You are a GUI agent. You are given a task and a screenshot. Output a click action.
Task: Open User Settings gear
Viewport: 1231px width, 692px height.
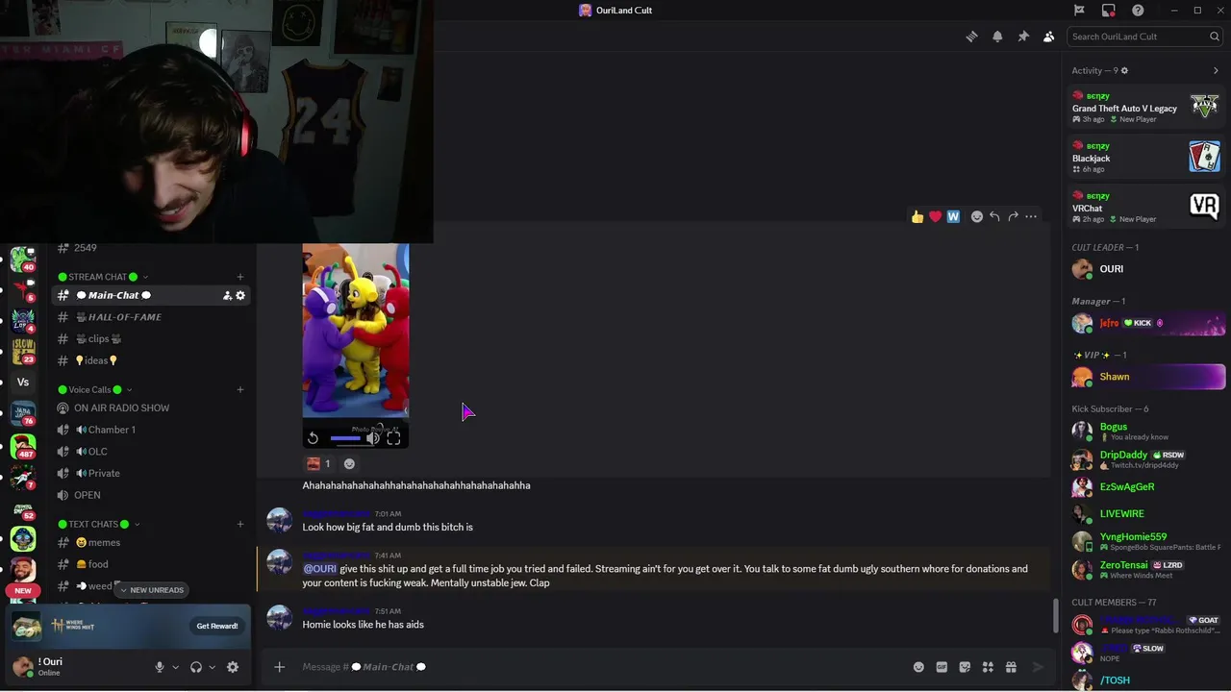pyautogui.click(x=233, y=667)
